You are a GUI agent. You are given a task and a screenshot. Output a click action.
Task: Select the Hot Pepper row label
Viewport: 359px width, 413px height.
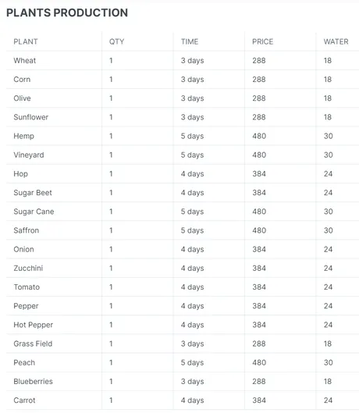(x=34, y=325)
